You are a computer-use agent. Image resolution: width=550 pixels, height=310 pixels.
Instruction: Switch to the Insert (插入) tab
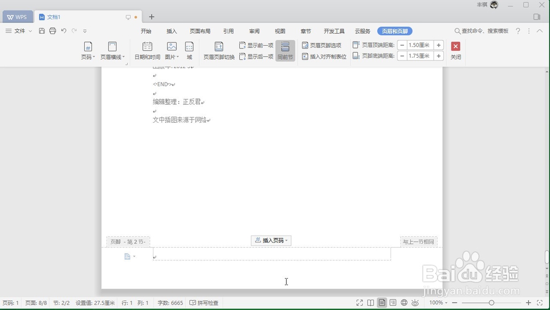click(x=172, y=31)
